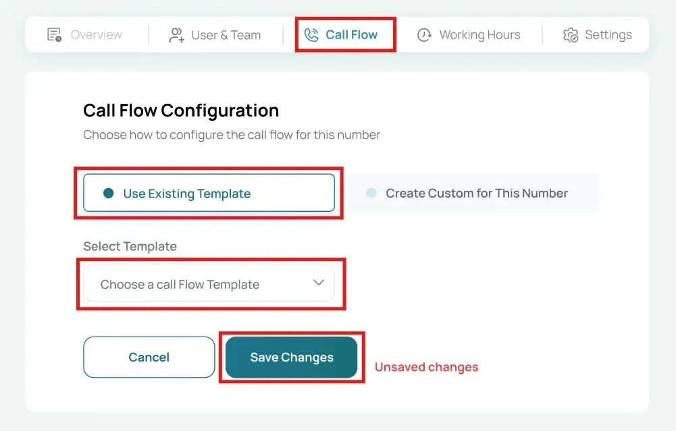Open the Settings tab label
The height and width of the screenshot is (431, 676).
coord(608,35)
